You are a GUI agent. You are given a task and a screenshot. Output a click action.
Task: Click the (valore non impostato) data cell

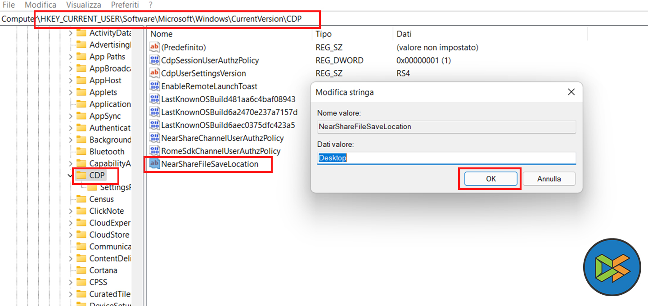[437, 47]
